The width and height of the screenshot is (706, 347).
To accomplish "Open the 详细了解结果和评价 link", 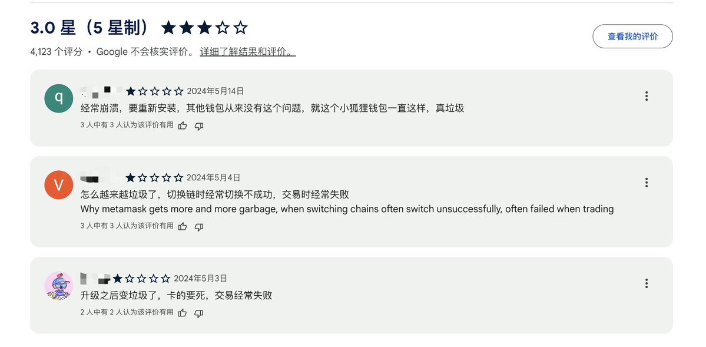I will 247,52.
